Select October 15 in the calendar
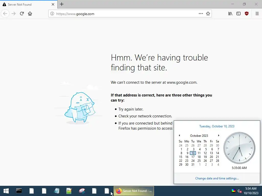 [181, 157]
